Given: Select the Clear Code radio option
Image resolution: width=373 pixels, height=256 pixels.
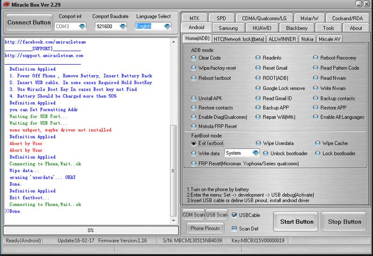Looking at the screenshot, I should click(x=206, y=58).
